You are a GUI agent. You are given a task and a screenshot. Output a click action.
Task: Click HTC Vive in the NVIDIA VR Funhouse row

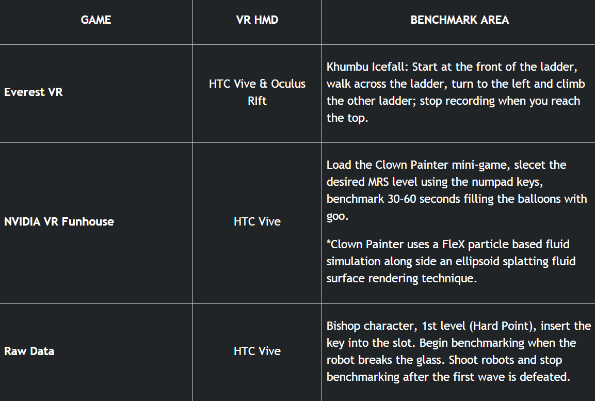pos(257,222)
